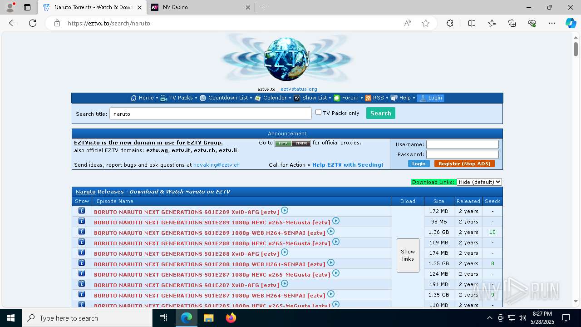581x327 pixels.
Task: Open Naruto show link in releases header
Action: coord(86,192)
